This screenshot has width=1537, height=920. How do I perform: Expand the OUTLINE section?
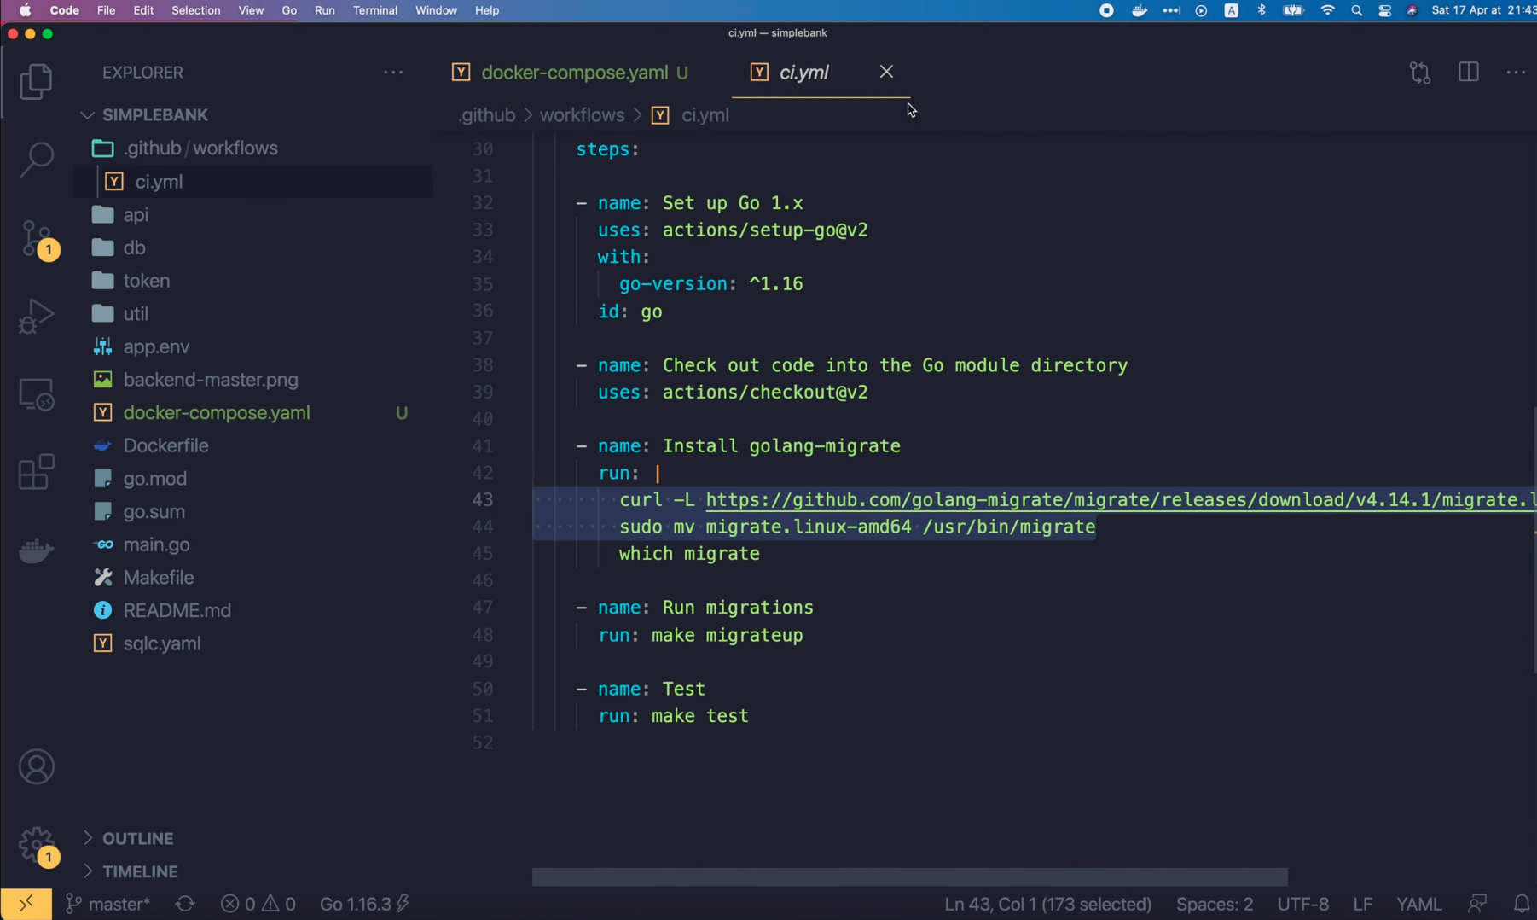pos(137,838)
